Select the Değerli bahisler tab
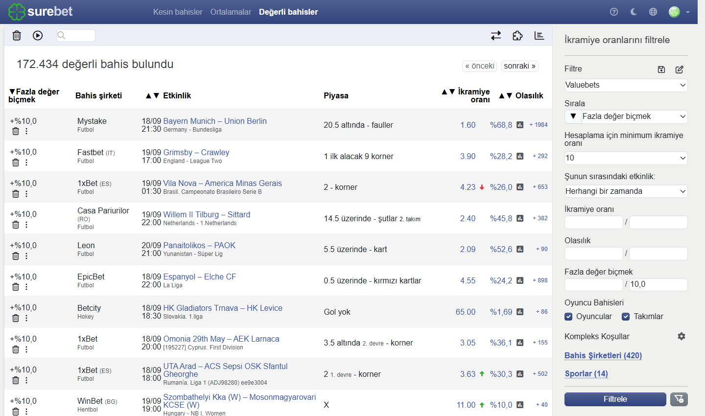 click(288, 12)
